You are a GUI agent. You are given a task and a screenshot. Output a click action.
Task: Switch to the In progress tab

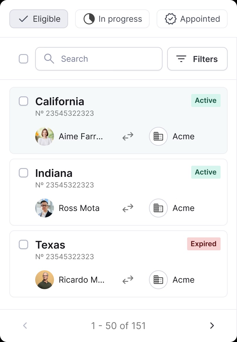coord(112,19)
